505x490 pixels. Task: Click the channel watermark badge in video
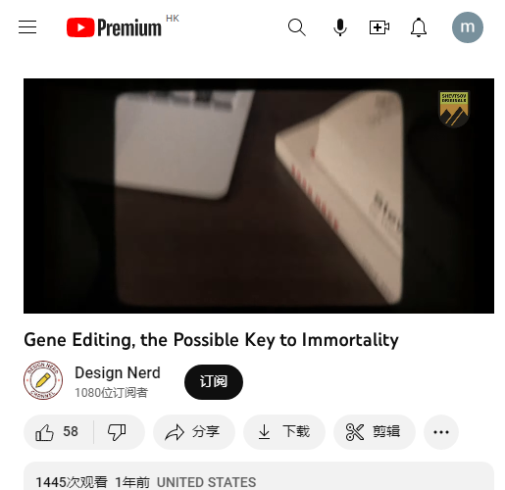pos(454,109)
